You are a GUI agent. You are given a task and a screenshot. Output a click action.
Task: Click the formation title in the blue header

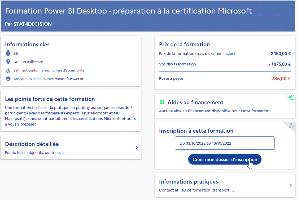click(x=128, y=11)
